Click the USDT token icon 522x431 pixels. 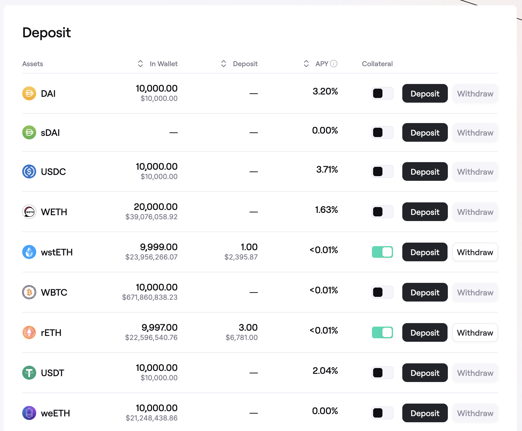coord(29,373)
